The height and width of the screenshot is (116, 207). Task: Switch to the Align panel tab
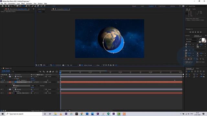coord(198,68)
